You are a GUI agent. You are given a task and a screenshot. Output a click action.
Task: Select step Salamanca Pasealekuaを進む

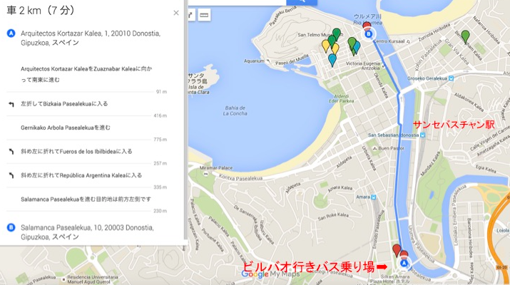point(86,199)
